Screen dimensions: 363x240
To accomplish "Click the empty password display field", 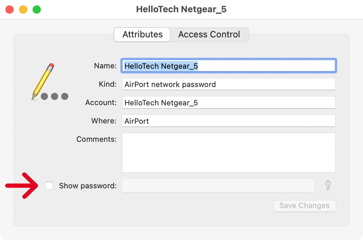I will click(x=218, y=186).
